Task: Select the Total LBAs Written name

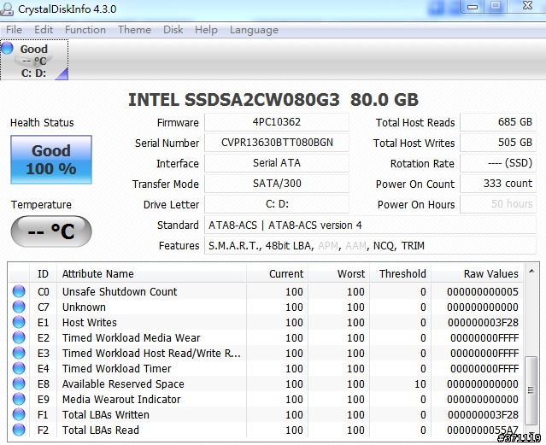Action: pos(105,414)
